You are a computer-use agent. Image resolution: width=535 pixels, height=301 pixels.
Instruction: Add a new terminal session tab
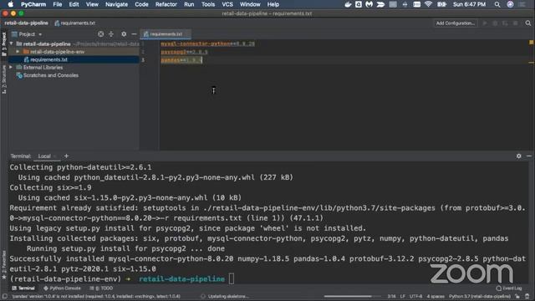[x=66, y=156]
